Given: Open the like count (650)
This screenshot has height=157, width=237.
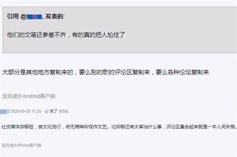Looking at the screenshot, I should (63, 111).
